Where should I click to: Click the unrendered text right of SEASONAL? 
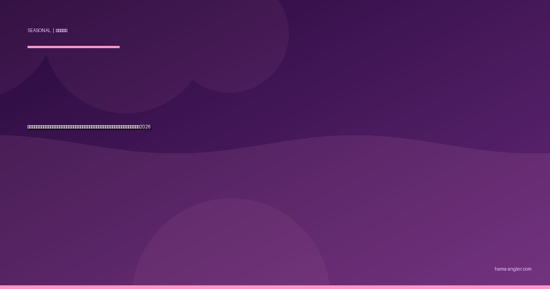tap(61, 31)
